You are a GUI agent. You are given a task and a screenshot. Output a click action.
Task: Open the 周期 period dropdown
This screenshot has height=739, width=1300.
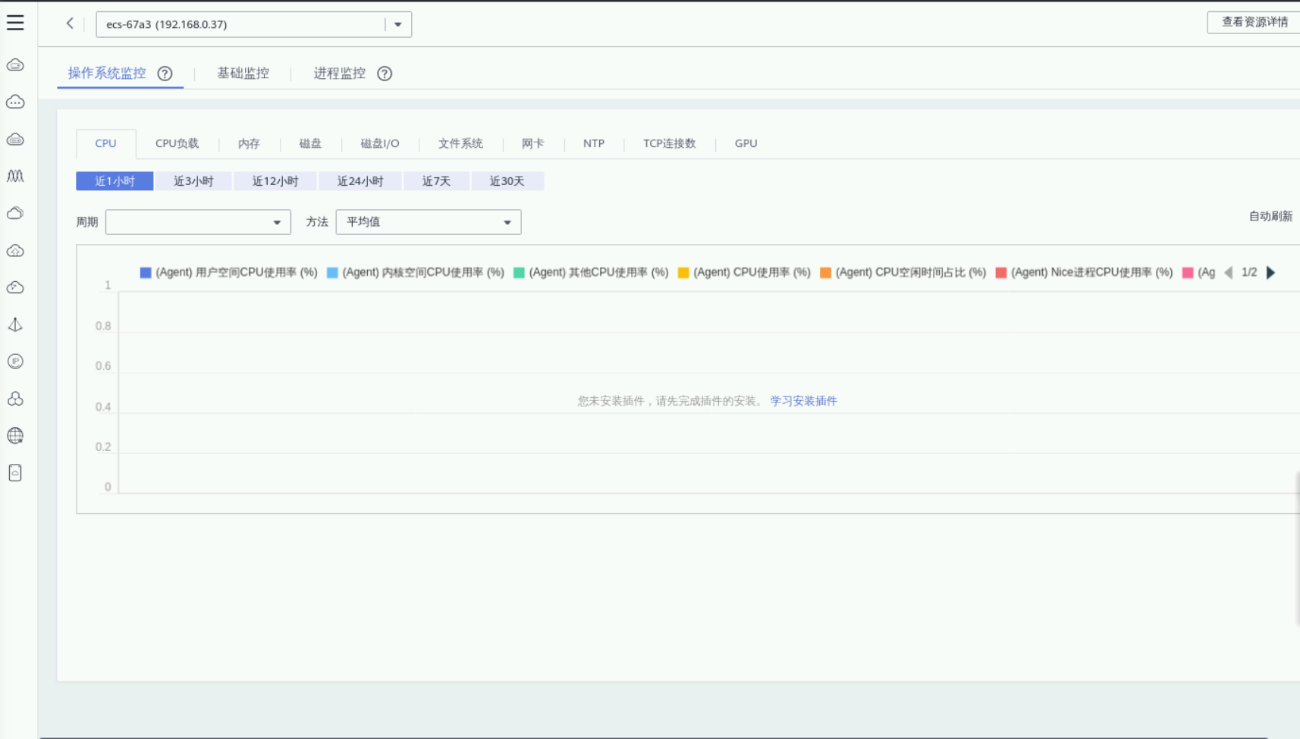tap(198, 222)
